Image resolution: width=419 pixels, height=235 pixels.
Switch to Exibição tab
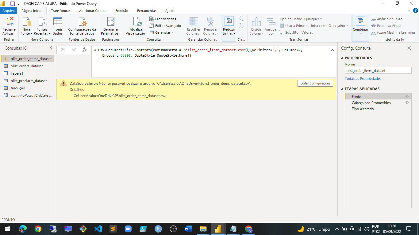point(122,11)
